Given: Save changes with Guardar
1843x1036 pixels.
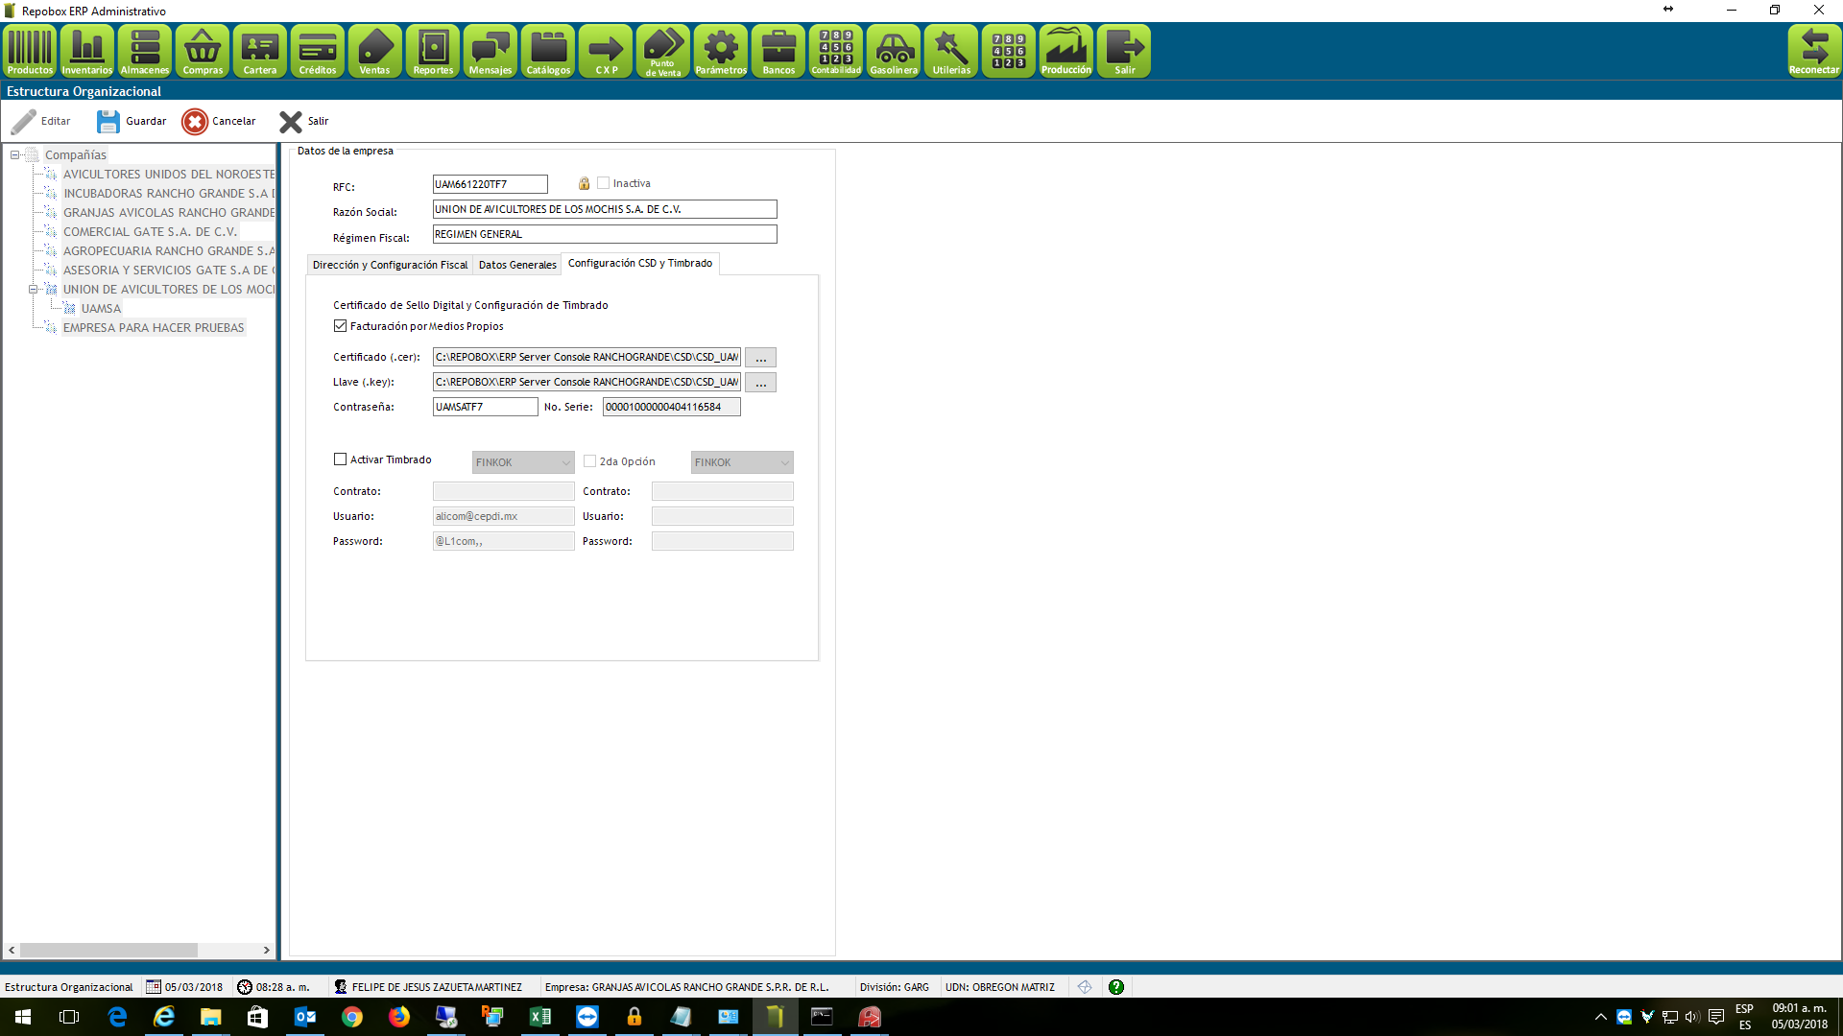Looking at the screenshot, I should 132,122.
